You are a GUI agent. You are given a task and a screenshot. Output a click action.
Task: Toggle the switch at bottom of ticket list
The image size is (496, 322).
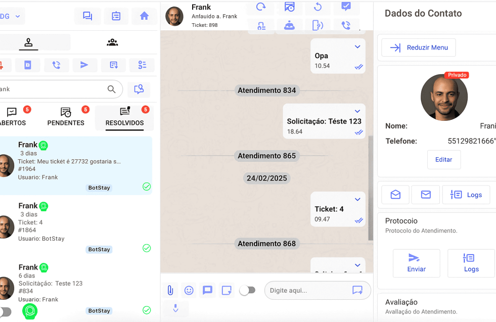pyautogui.click(x=5, y=311)
